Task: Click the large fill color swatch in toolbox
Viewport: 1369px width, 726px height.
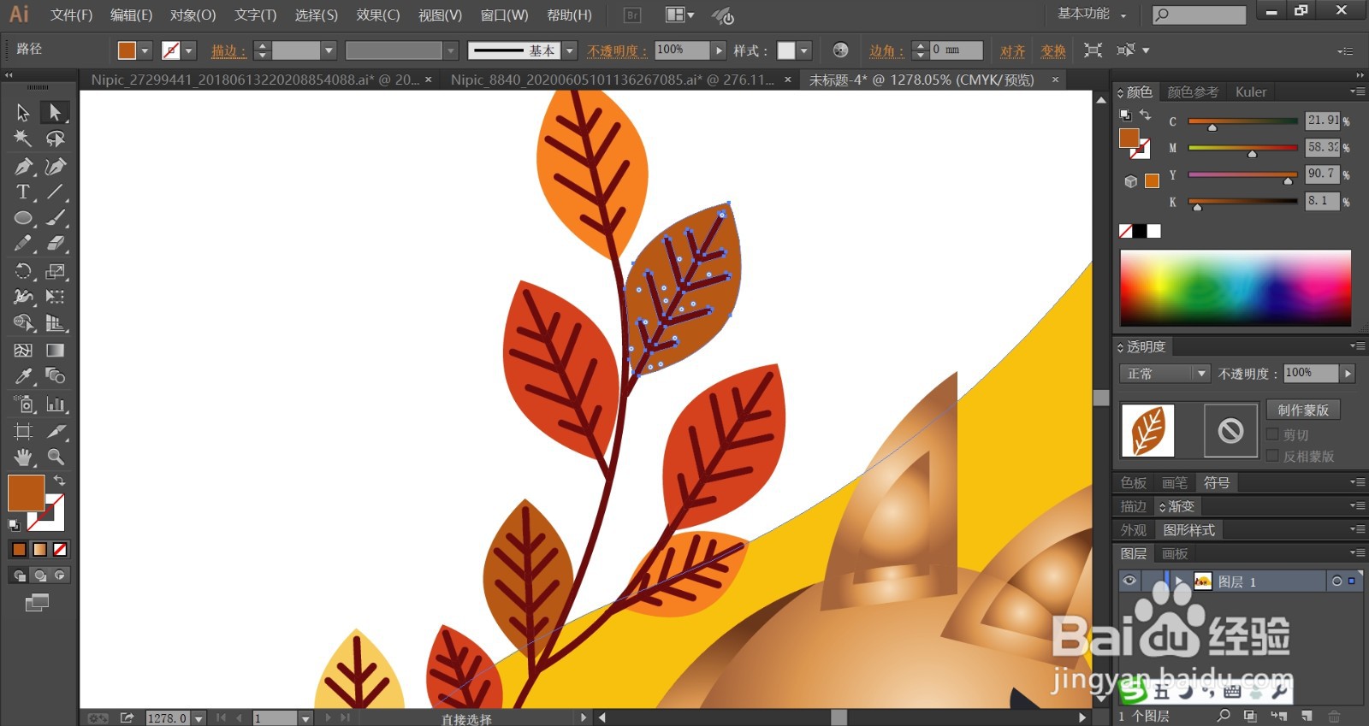Action: tap(26, 493)
